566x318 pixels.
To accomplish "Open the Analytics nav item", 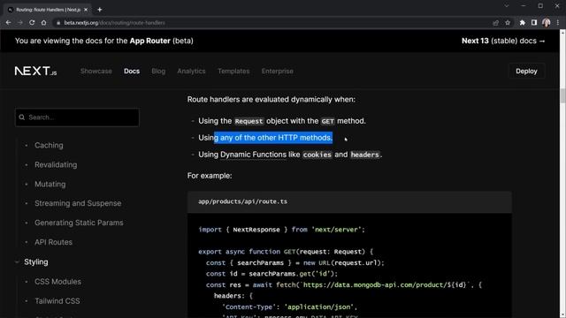I will click(x=191, y=71).
